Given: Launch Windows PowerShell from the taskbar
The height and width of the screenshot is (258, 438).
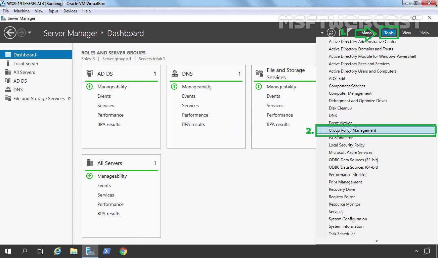Looking at the screenshot, I should pyautogui.click(x=106, y=251).
